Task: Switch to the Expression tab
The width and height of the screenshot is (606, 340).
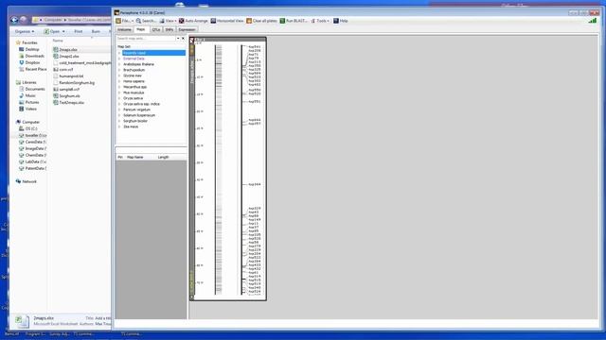Action: tap(187, 29)
